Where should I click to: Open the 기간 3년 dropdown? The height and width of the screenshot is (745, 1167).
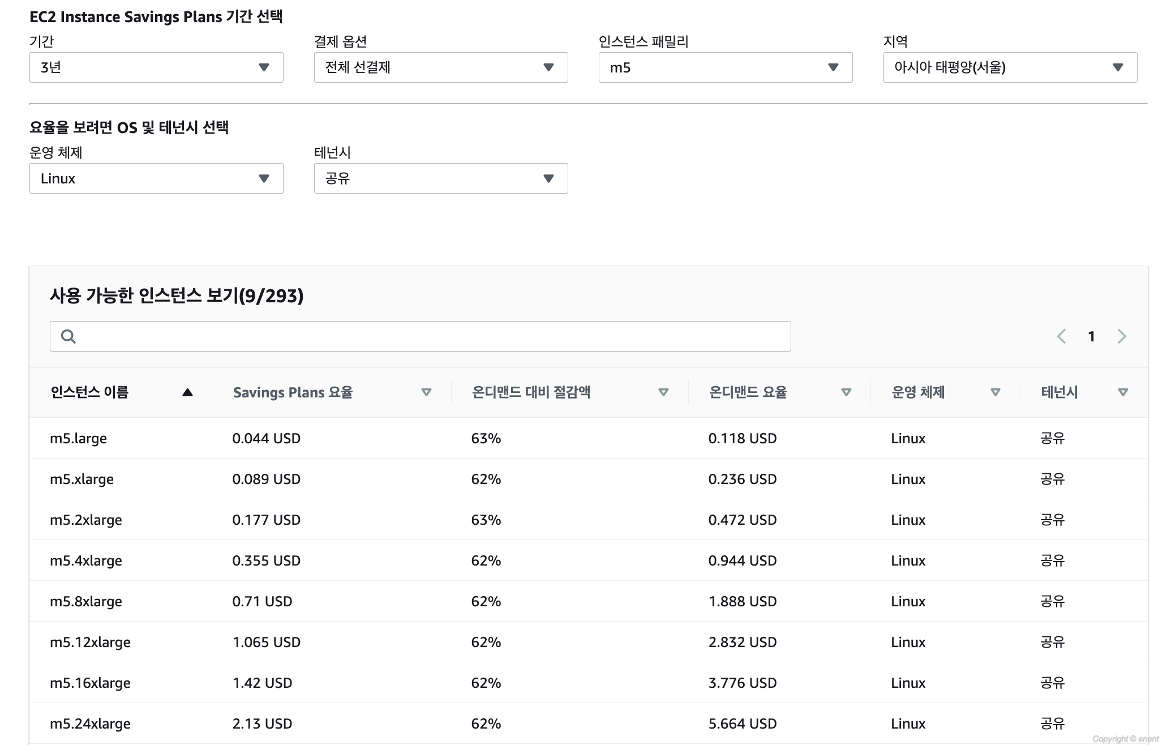(156, 67)
